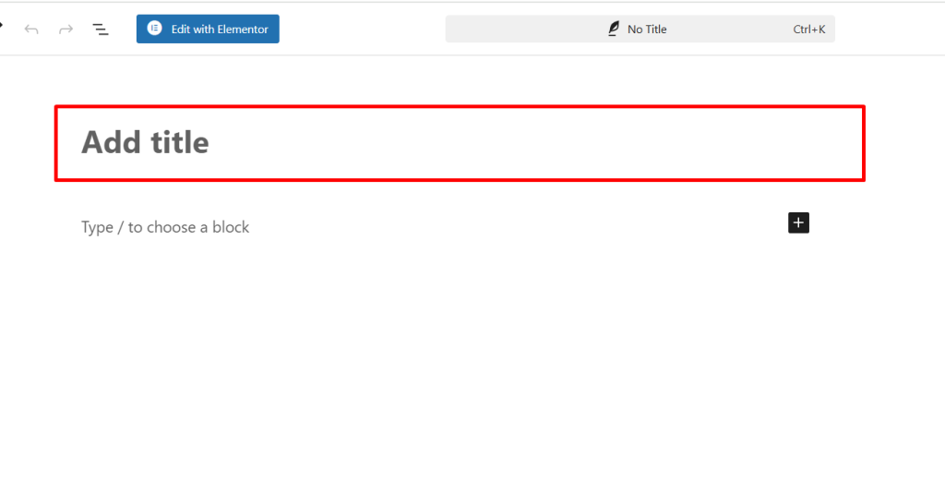Click empty title area right of Add title
Image resolution: width=945 pixels, height=504 pixels.
554,143
